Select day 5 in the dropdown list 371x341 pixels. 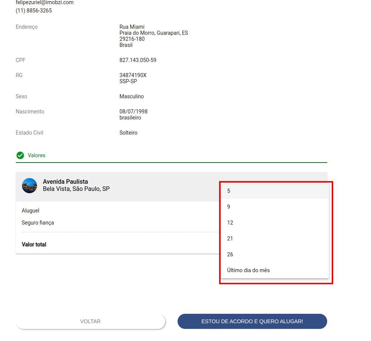pos(275,191)
